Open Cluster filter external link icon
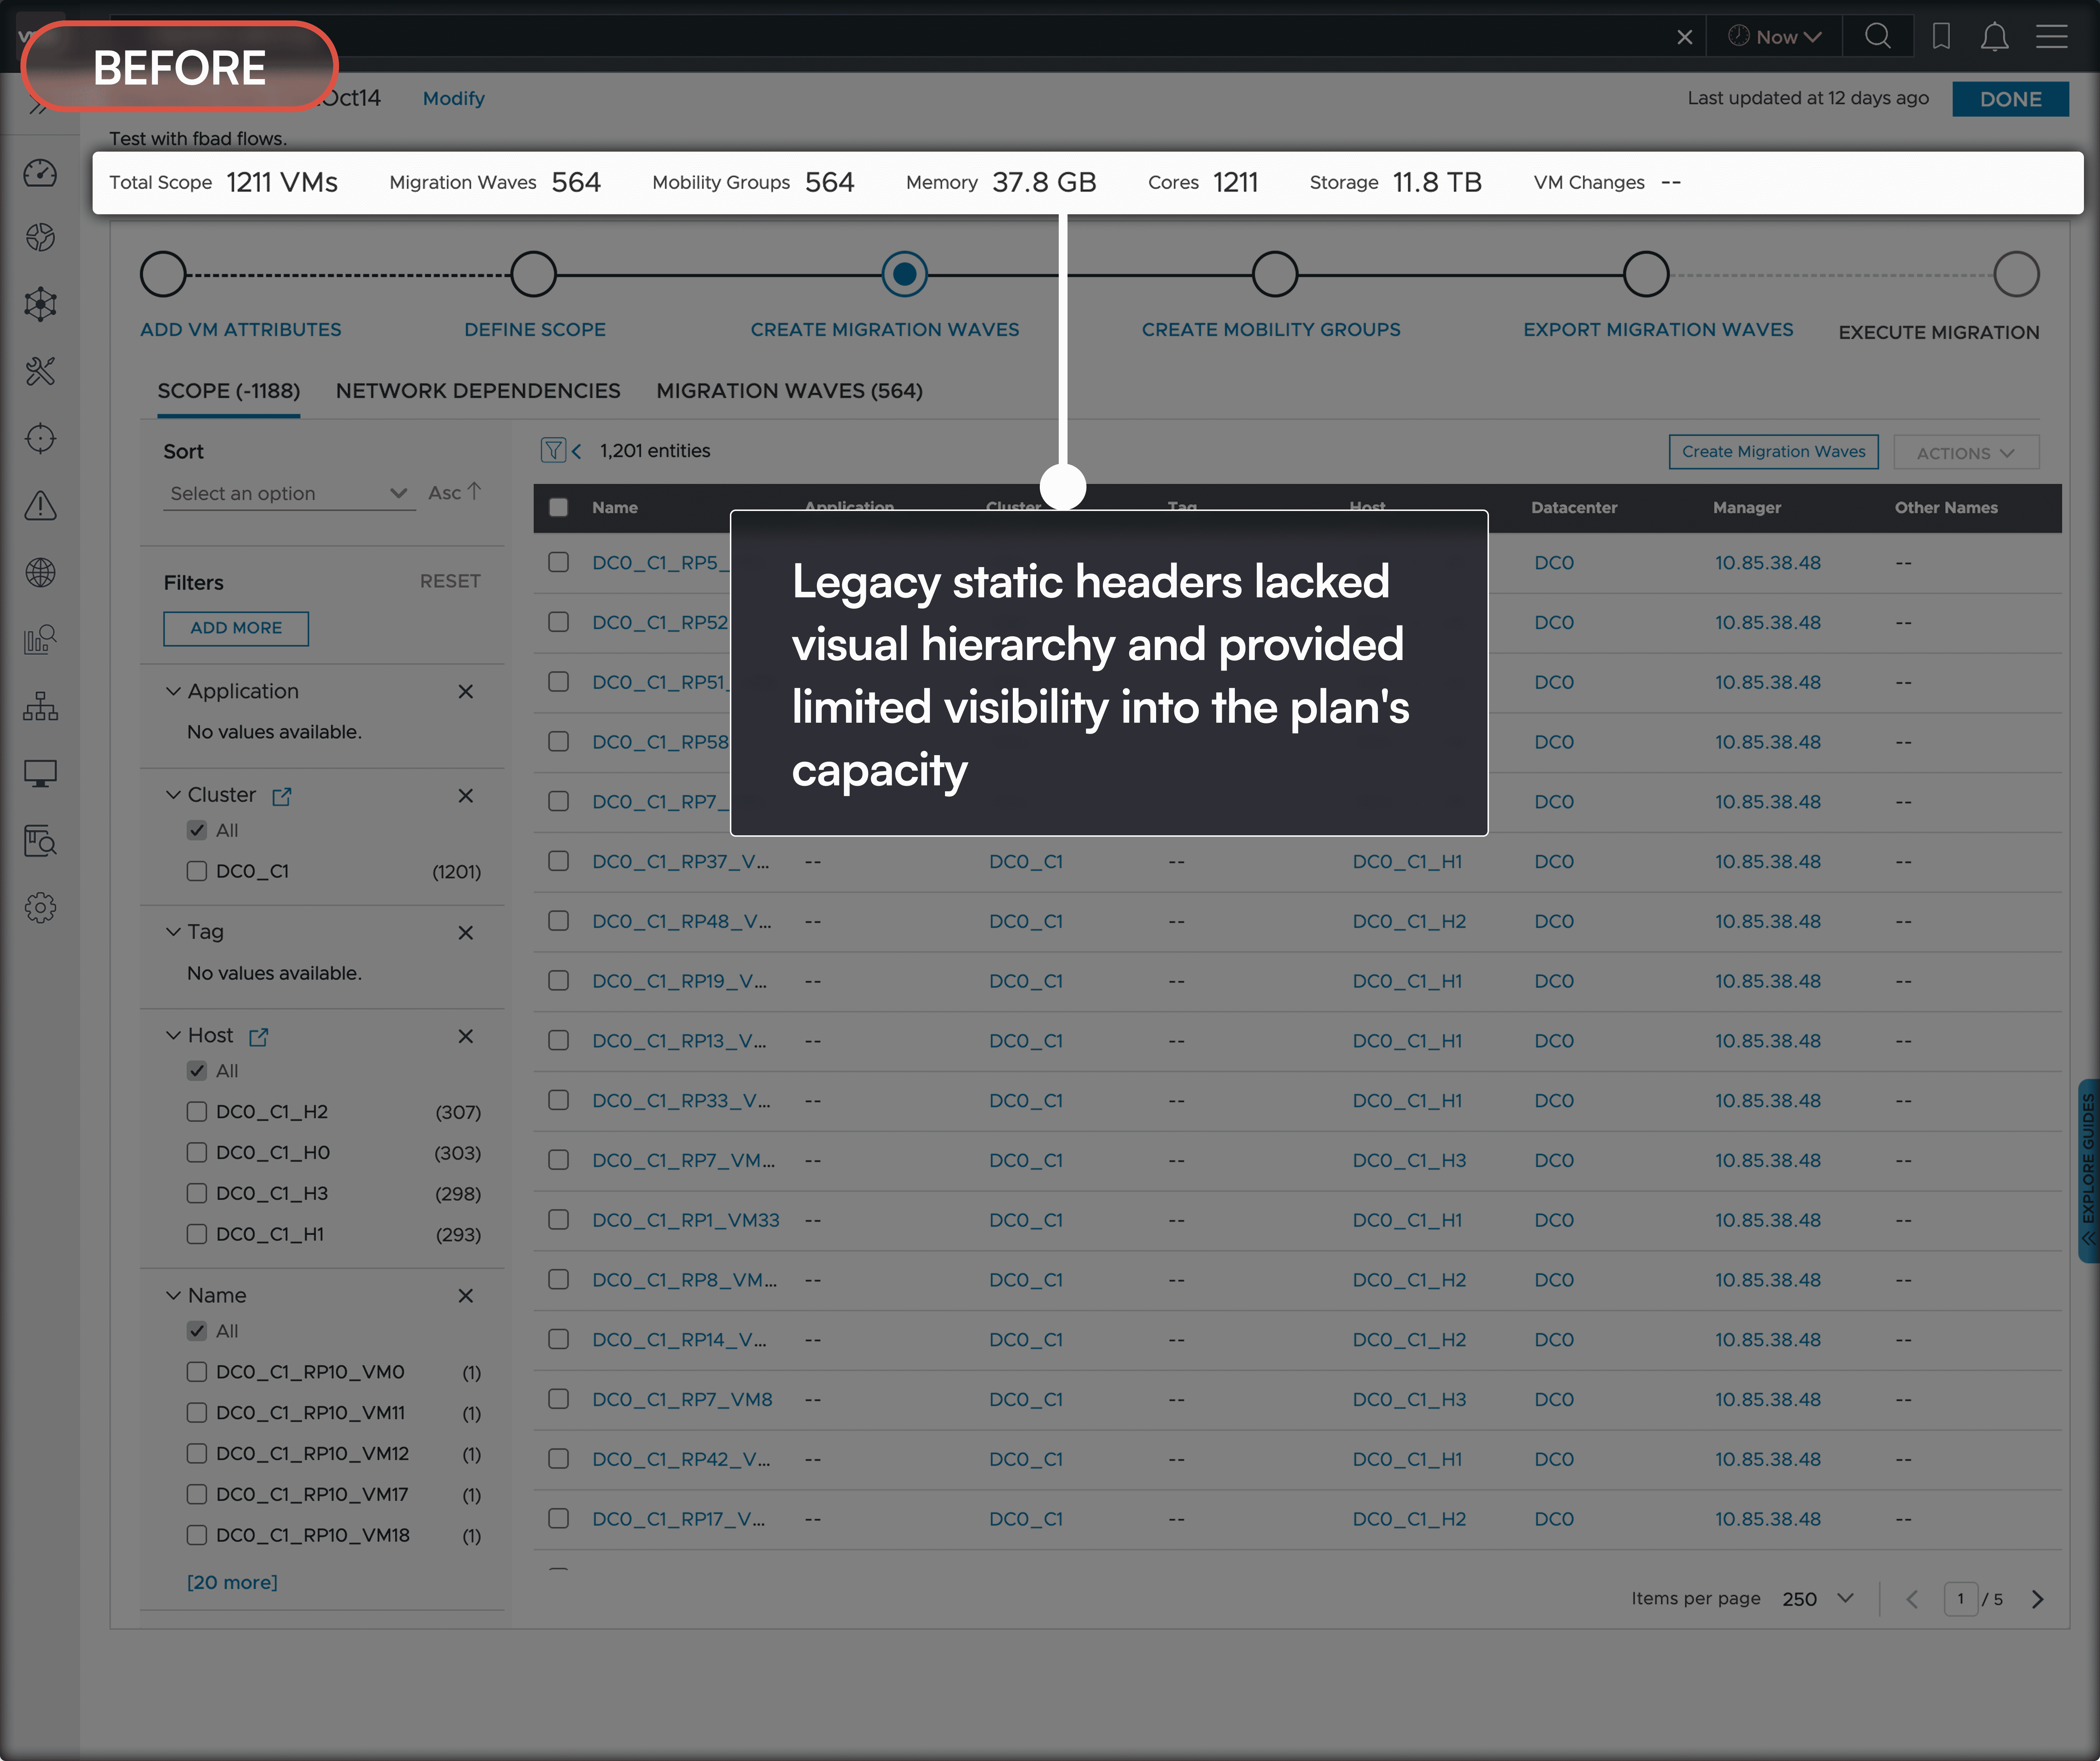Screen dimensions: 2100x1761 click(x=282, y=797)
